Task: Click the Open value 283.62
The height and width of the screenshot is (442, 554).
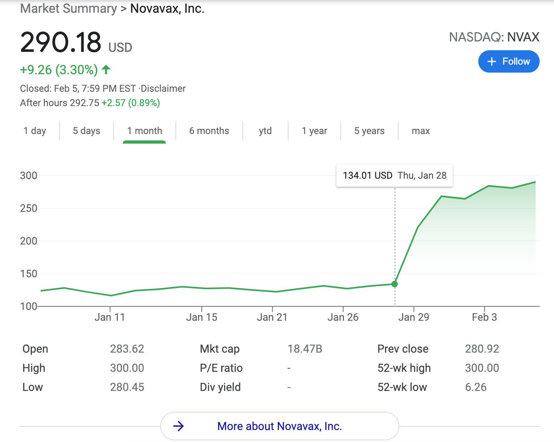Action: click(x=127, y=349)
